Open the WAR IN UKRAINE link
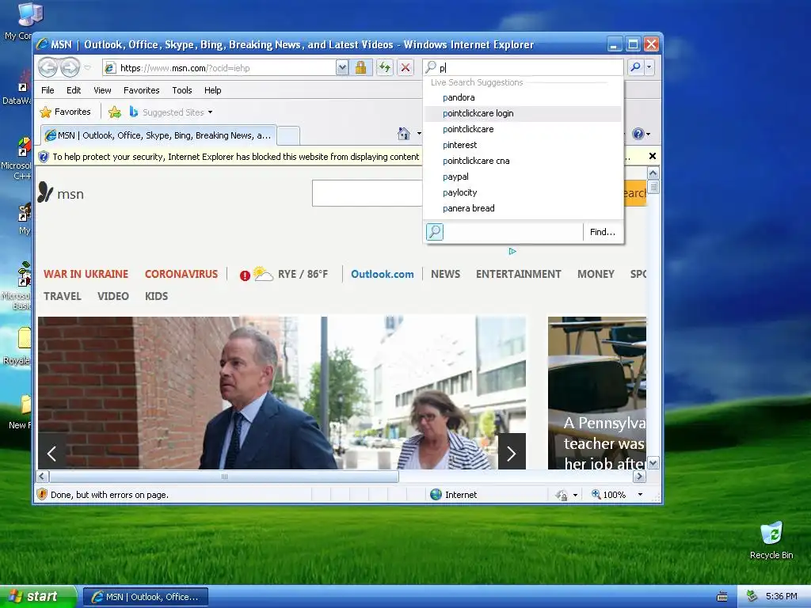The image size is (811, 608). tap(86, 274)
